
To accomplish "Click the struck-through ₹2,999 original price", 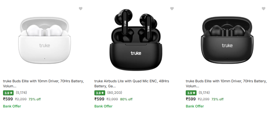I will 112,99.
